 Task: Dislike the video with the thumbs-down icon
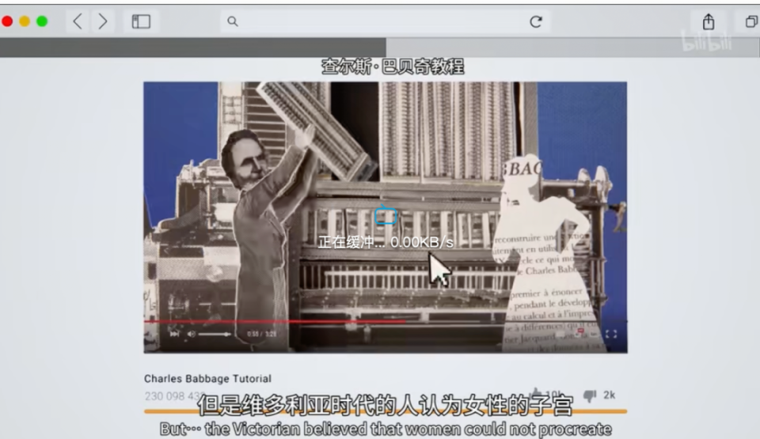click(589, 395)
